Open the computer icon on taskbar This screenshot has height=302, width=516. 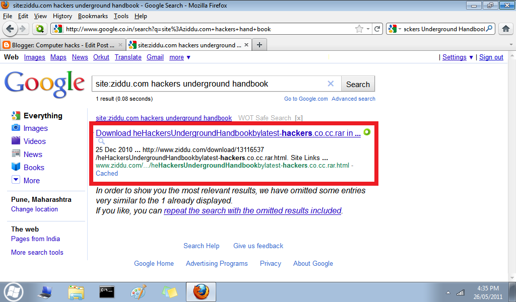[44, 292]
